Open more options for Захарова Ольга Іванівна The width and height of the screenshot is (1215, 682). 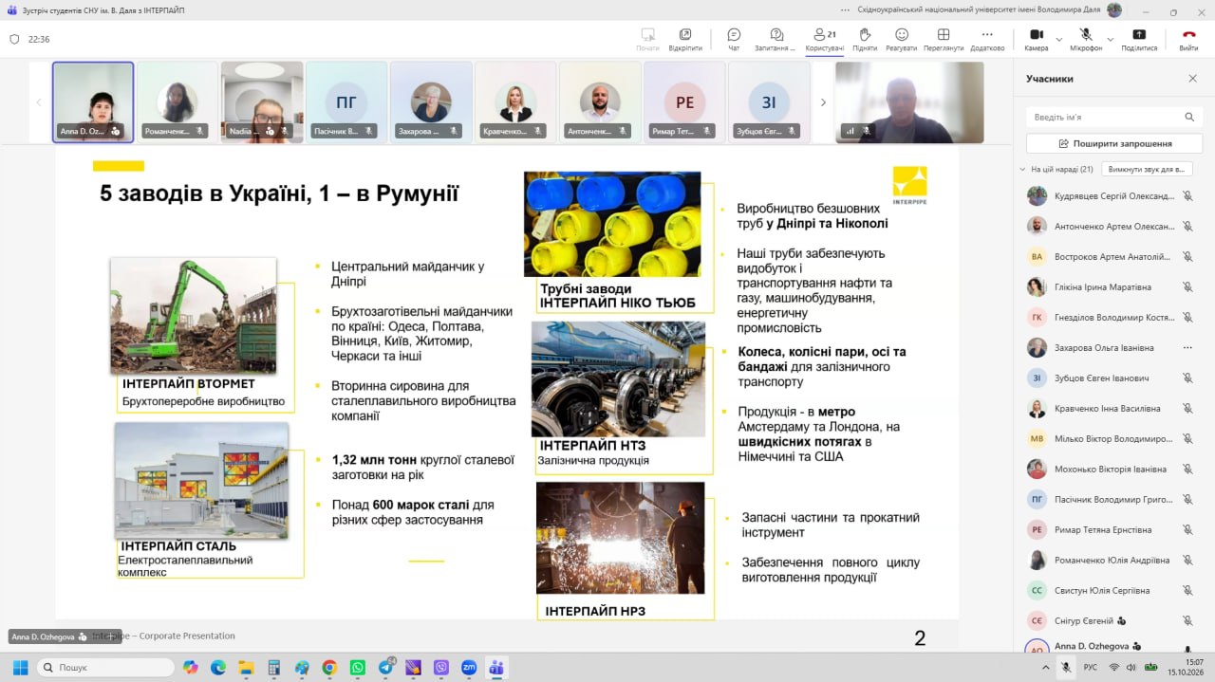(x=1187, y=348)
